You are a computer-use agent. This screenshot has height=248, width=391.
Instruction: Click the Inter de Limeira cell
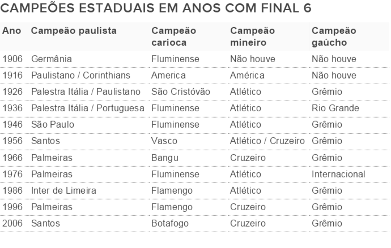(64, 190)
